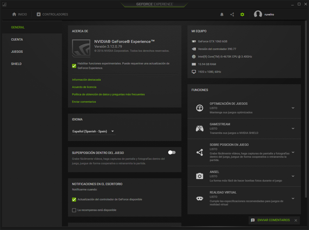Click the GPU card icon for GTX 1060
The height and width of the screenshot is (230, 309).
(194, 41)
